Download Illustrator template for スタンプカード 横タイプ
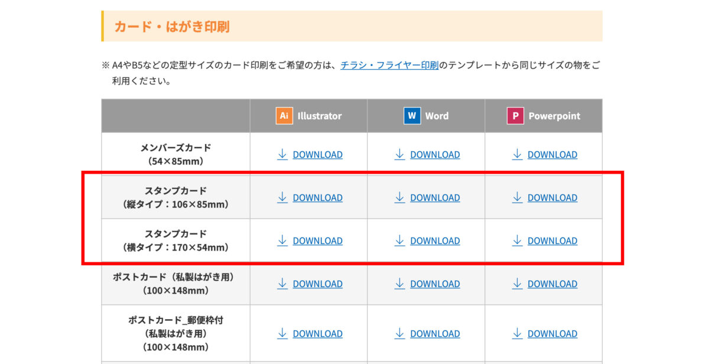 [x=317, y=241]
